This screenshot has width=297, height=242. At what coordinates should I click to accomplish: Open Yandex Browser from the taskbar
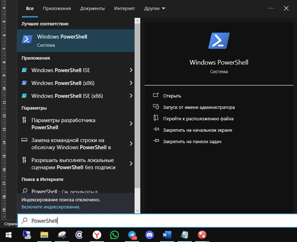[x=97, y=235]
